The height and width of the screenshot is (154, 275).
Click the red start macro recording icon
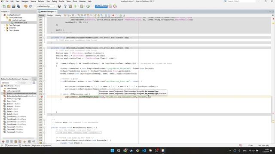click(113, 15)
